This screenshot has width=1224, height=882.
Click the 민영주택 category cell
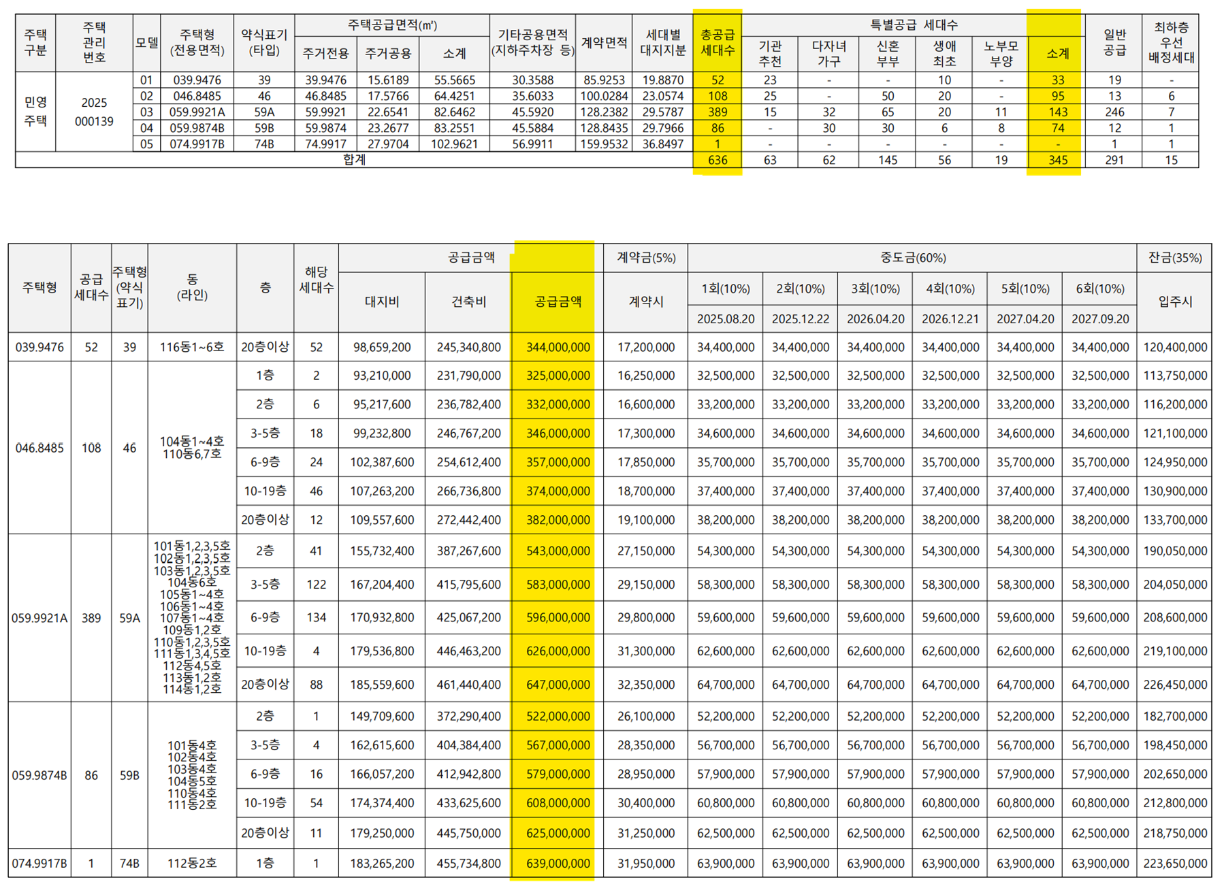pyautogui.click(x=35, y=112)
